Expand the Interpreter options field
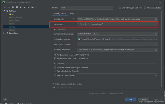This screenshot has height=104, width=165. [156, 45]
